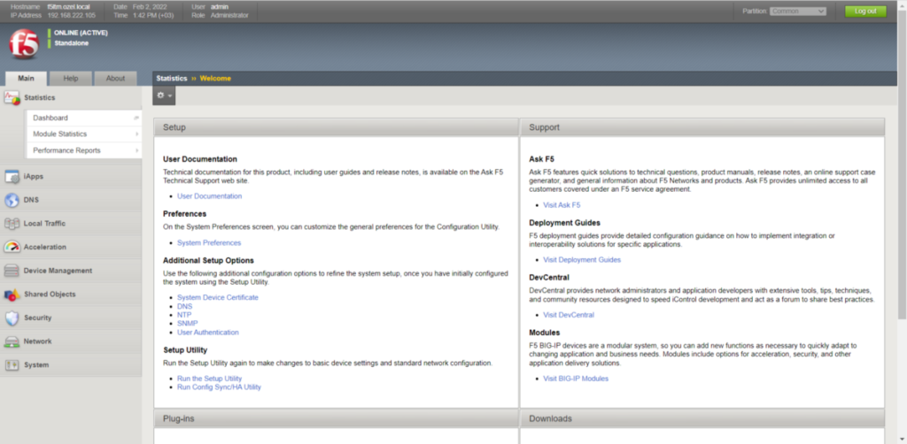The image size is (907, 444).
Task: Open the Device Management section label
Action: pos(58,271)
